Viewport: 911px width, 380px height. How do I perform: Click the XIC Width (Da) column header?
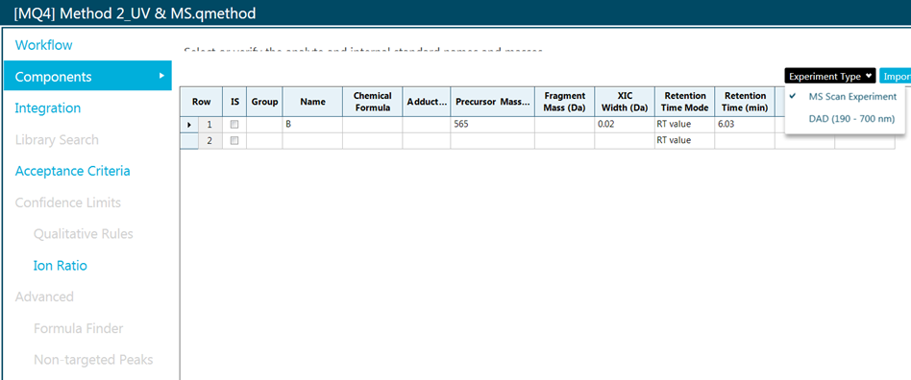(625, 102)
